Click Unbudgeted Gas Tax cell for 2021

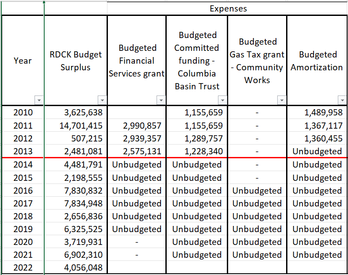257,255
